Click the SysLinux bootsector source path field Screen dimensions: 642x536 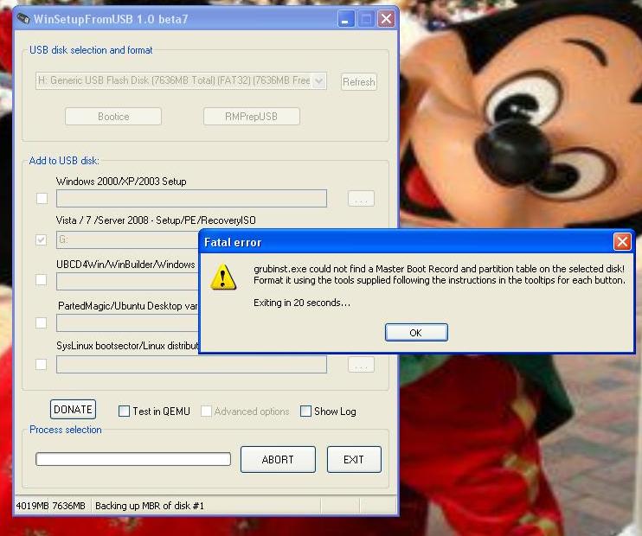191,364
